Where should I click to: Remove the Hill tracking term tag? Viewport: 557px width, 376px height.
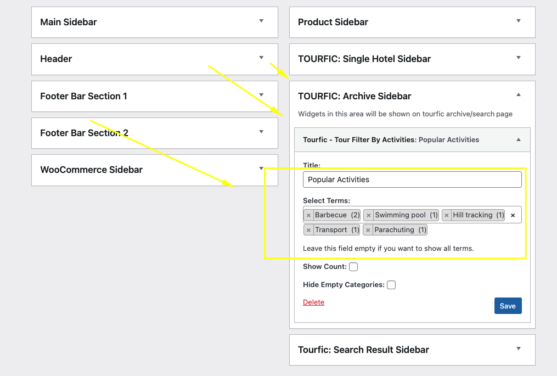coord(447,215)
